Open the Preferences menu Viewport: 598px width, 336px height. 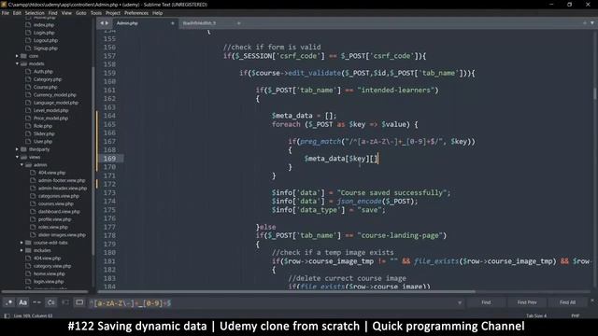(136, 13)
